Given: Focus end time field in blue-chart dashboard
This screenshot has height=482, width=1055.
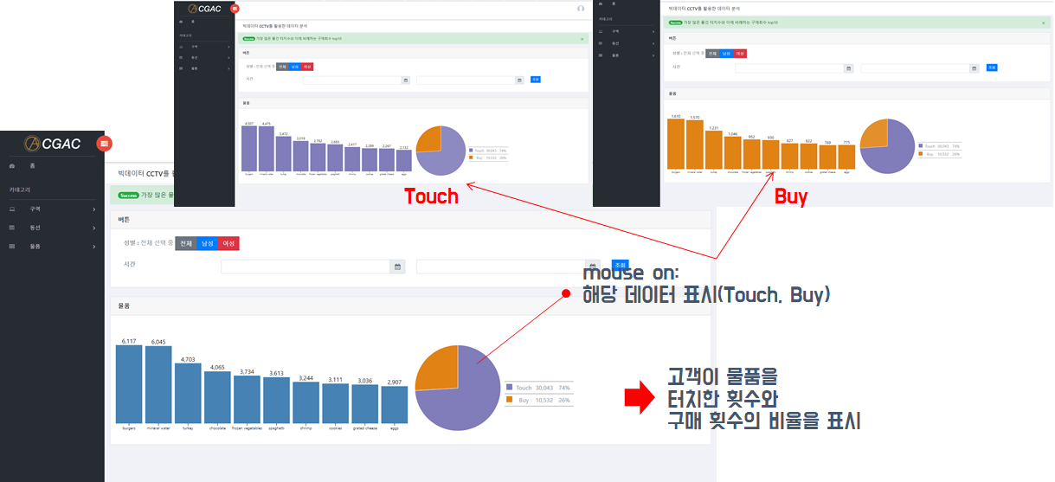Looking at the screenshot, I should coord(501,267).
